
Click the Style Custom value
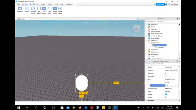pyautogui.click(x=168, y=91)
